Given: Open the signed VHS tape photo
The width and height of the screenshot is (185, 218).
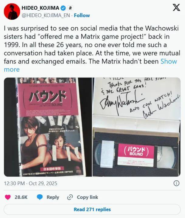Looking at the screenshot, I should [x=137, y=127].
